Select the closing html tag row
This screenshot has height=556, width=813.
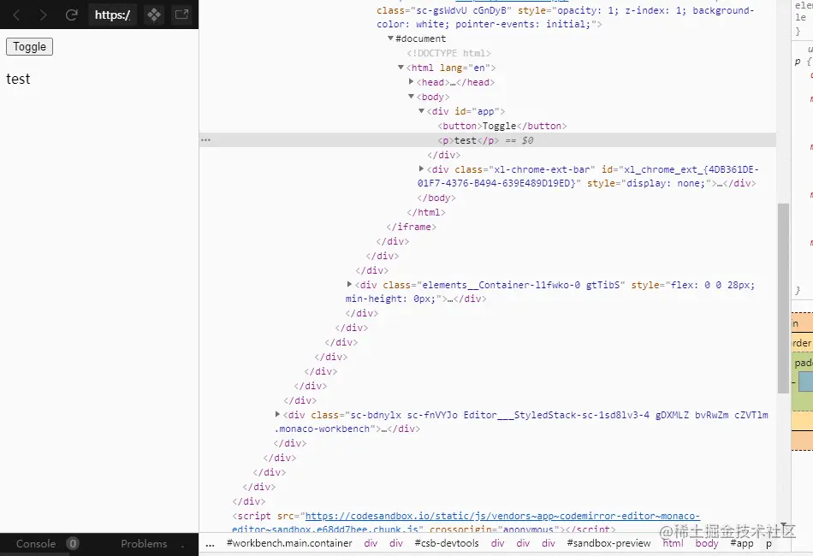[x=426, y=212]
